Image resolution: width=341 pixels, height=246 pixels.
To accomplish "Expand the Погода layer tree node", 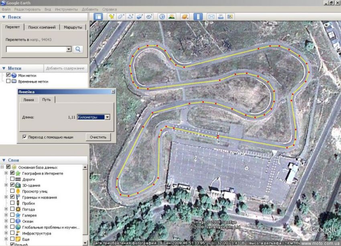I will click(x=6, y=209).
